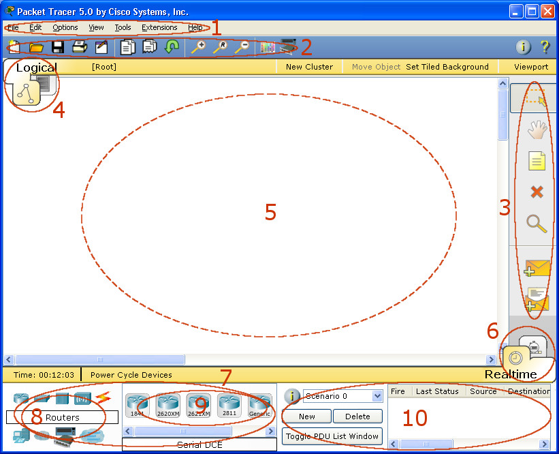Choose the red X Delete tool
This screenshot has width=559, height=454.
coord(537,192)
